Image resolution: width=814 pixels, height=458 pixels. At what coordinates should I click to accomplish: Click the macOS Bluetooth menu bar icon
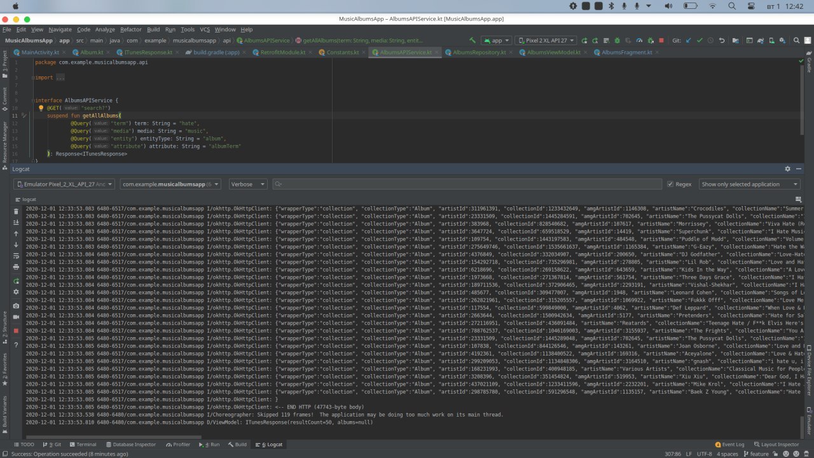pyautogui.click(x=611, y=6)
